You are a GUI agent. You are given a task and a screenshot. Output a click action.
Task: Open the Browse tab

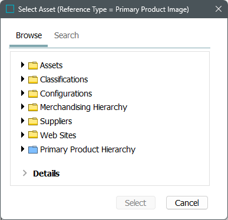[29, 35]
